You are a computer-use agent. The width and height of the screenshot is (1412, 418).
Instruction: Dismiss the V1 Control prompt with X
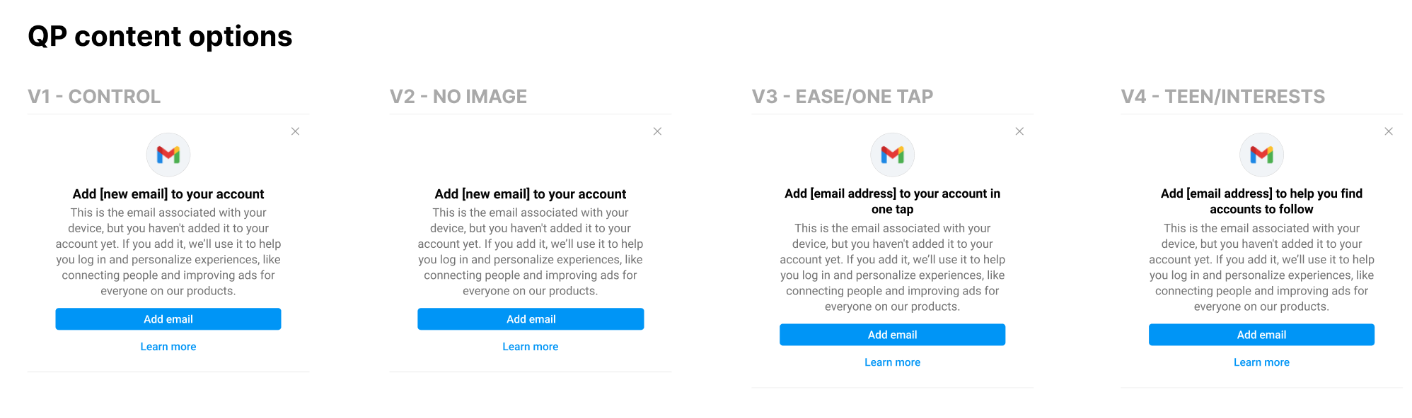[x=295, y=131]
